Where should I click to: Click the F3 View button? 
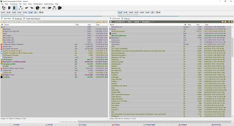click(x=16, y=125)
